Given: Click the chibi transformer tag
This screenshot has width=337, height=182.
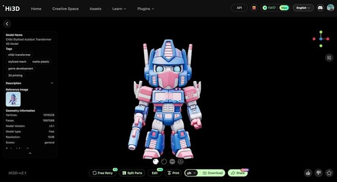Looking at the screenshot, I should pyautogui.click(x=19, y=55).
